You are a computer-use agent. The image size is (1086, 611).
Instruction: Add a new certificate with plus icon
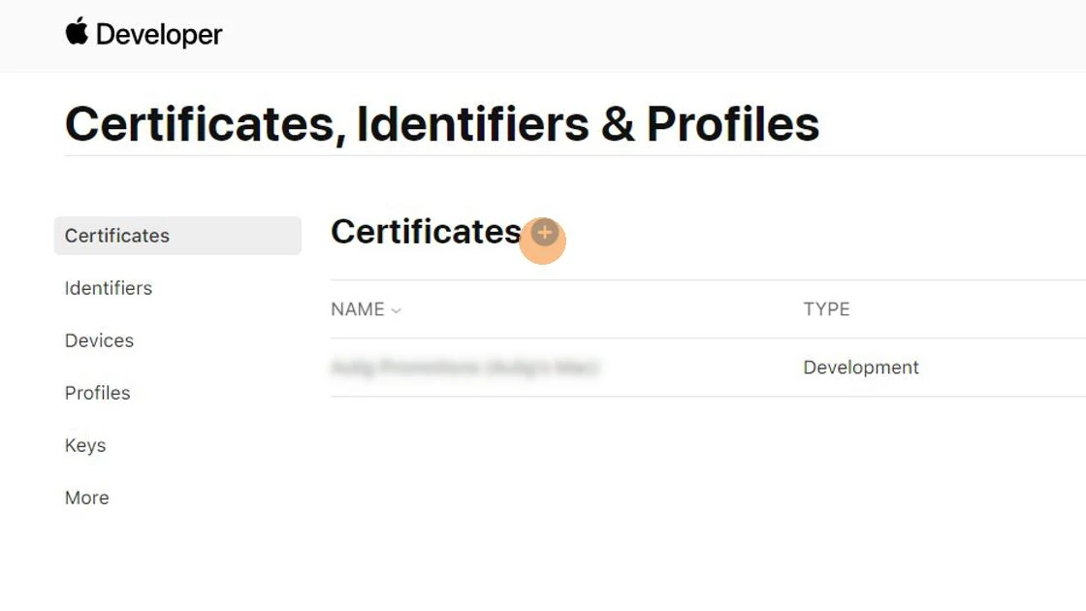click(x=545, y=233)
